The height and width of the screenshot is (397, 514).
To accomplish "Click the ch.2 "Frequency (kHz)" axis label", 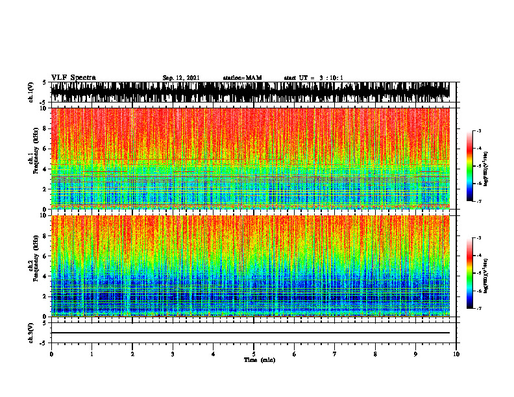I will pyautogui.click(x=36, y=258).
